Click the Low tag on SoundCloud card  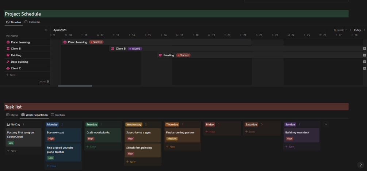tap(11, 143)
